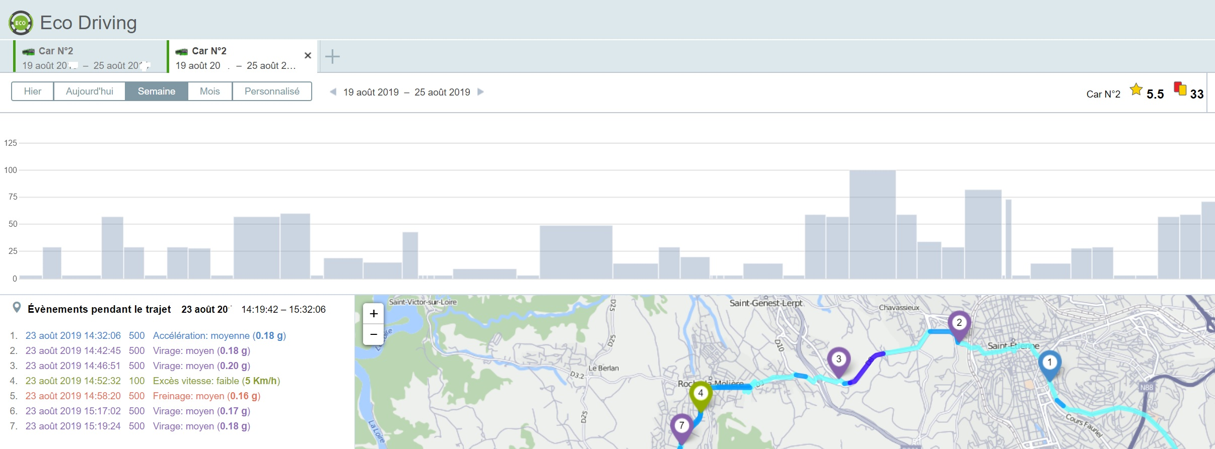The image size is (1215, 449).
Task: Go to previous week with left arrow
Action: (x=333, y=92)
